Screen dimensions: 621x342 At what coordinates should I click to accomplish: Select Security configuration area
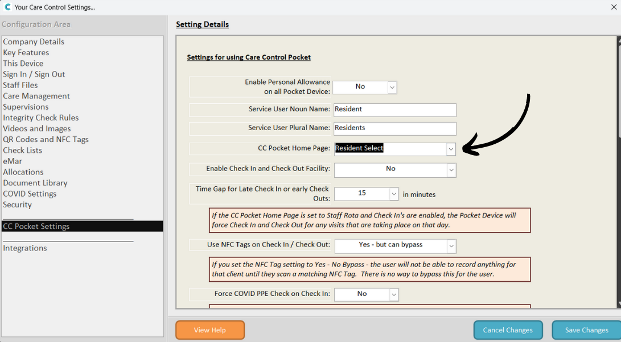pyautogui.click(x=18, y=205)
